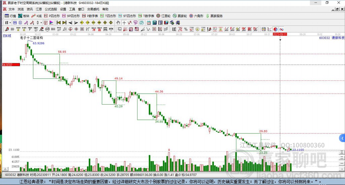Toggle the crosshair cursor tool
This screenshot has width=345, height=185.
(124, 23)
